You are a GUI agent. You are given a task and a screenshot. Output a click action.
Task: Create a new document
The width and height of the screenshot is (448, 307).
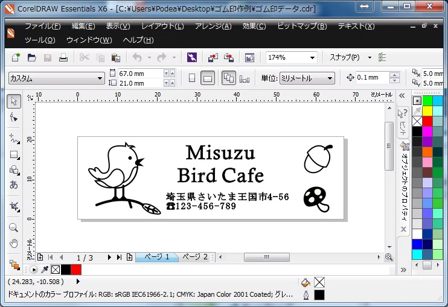[x=16, y=57]
